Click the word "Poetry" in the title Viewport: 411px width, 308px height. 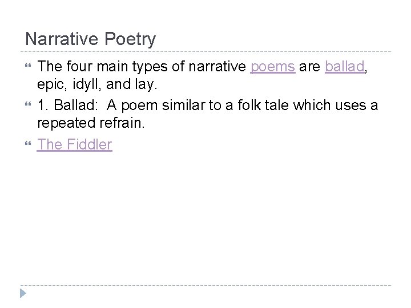pyautogui.click(x=131, y=39)
